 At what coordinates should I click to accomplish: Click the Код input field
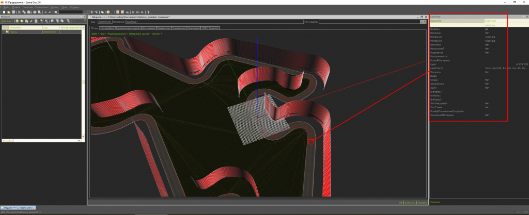104,22
